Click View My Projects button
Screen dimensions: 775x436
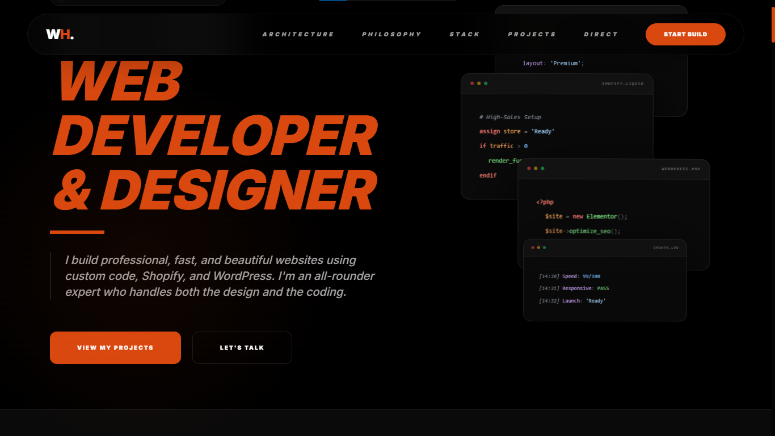click(x=115, y=347)
